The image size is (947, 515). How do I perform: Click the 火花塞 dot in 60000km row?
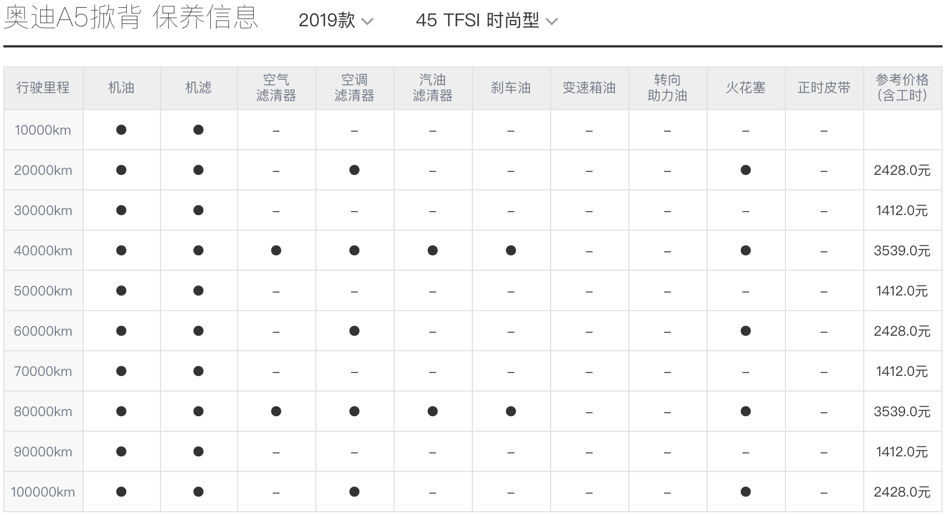[x=746, y=331]
